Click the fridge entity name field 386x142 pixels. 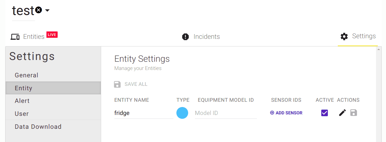click(x=143, y=113)
